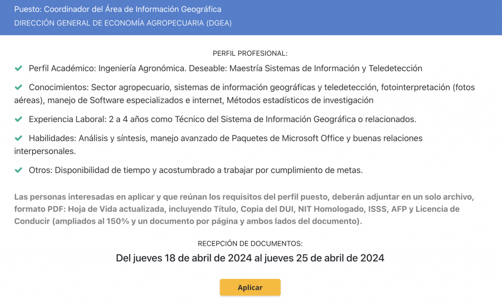Screen dimensions: 502x305
Task: Click the Experiencia Laboral requirement line
Action: (x=223, y=119)
